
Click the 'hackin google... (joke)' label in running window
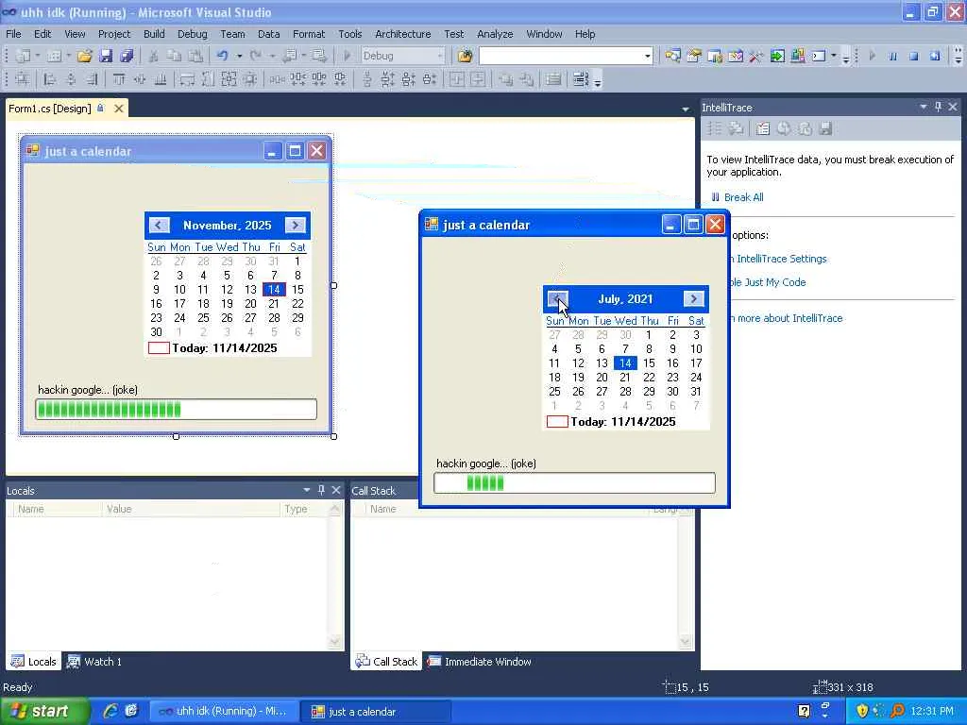486,464
